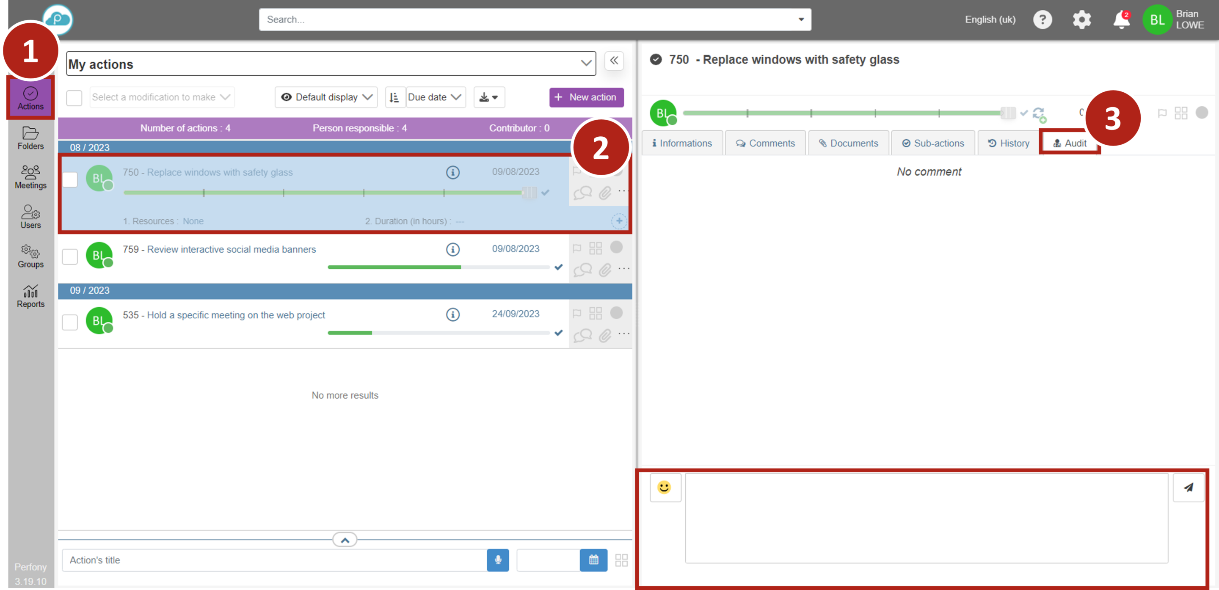Click the microphone voice input button

coord(498,560)
